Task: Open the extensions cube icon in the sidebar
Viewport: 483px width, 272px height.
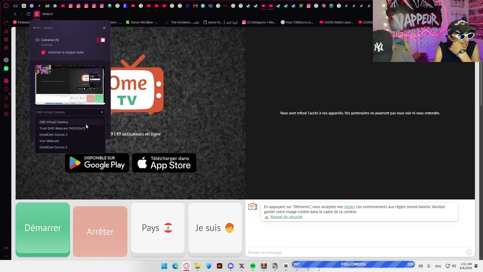Action: pos(6,106)
